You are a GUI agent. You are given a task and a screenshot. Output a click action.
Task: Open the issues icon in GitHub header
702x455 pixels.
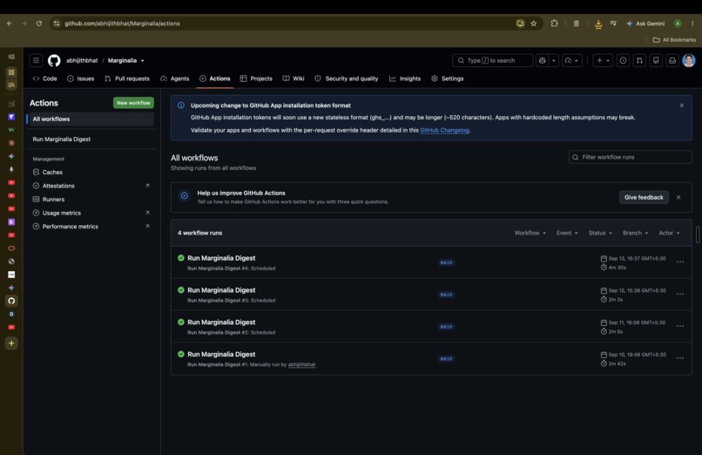(x=623, y=60)
